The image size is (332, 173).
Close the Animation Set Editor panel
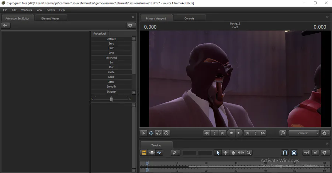pyautogui.click(x=133, y=17)
